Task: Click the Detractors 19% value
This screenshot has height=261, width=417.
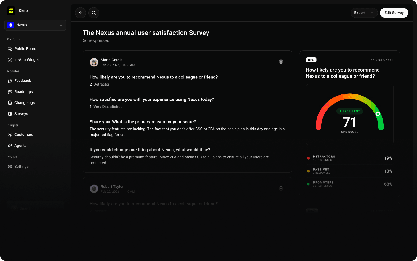Action: click(x=388, y=158)
